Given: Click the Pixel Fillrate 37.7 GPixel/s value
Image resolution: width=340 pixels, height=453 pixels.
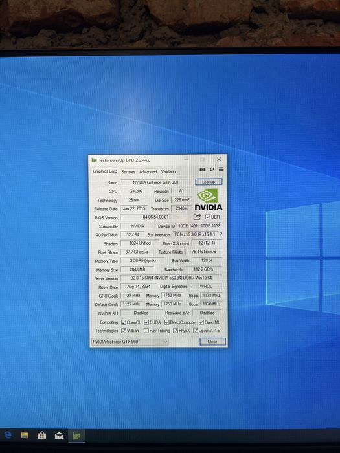Looking at the screenshot, I should 137,252.
